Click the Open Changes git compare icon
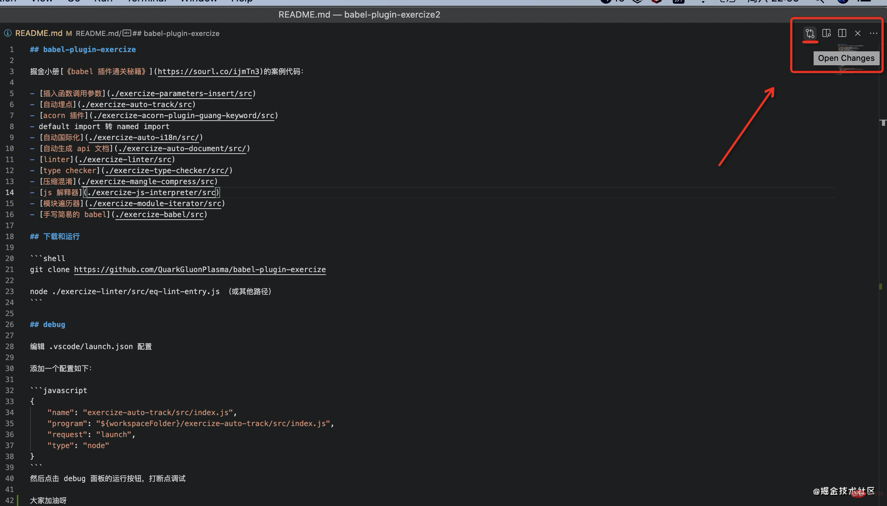The width and height of the screenshot is (887, 506). tap(810, 33)
